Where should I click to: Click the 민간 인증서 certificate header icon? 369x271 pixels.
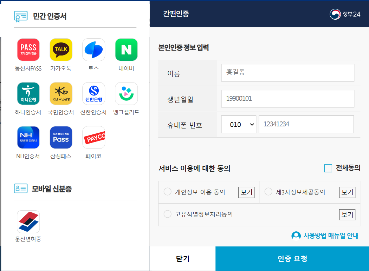(x=21, y=16)
